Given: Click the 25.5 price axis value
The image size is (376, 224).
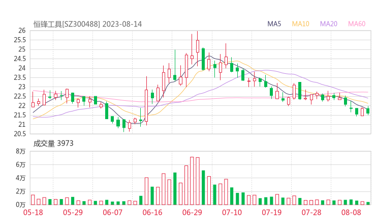Looking at the screenshot, I should click(x=20, y=40).
